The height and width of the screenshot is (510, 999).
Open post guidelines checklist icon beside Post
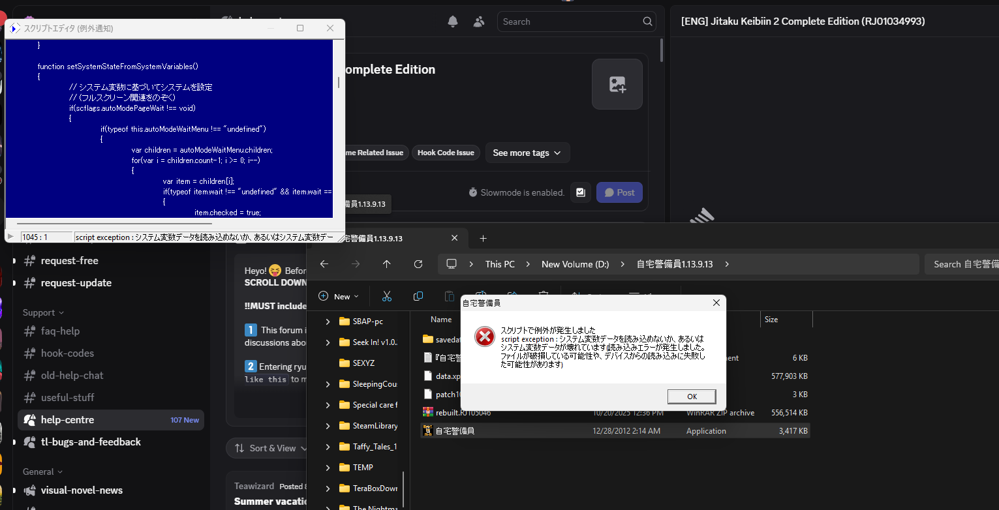pos(581,192)
